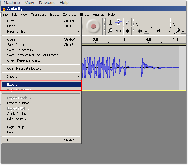188x165 pixels.
Task: Click the 4.0 mark on the timeline ruler
Action: tap(149, 40)
